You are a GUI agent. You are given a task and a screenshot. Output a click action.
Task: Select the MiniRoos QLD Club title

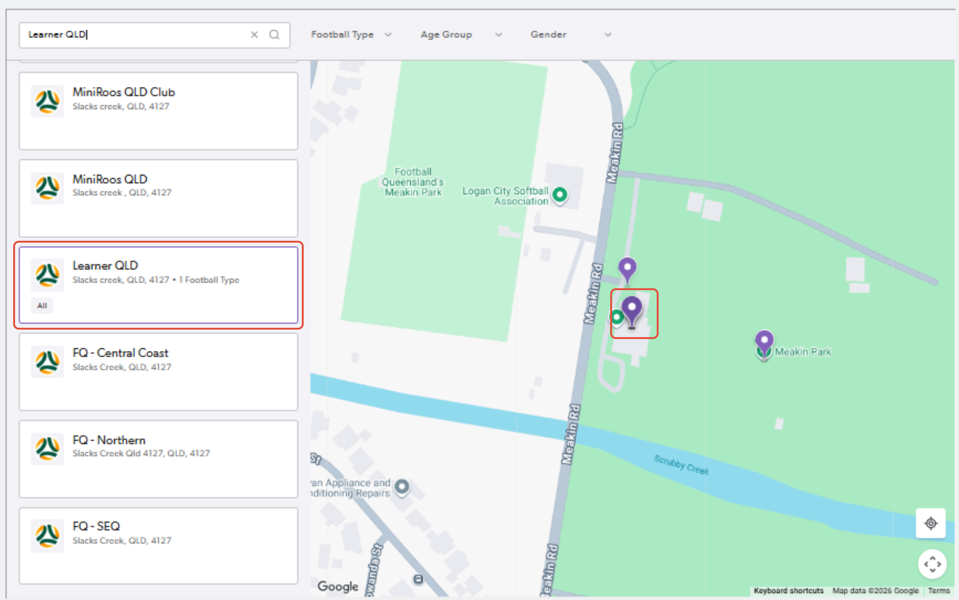coord(124,92)
